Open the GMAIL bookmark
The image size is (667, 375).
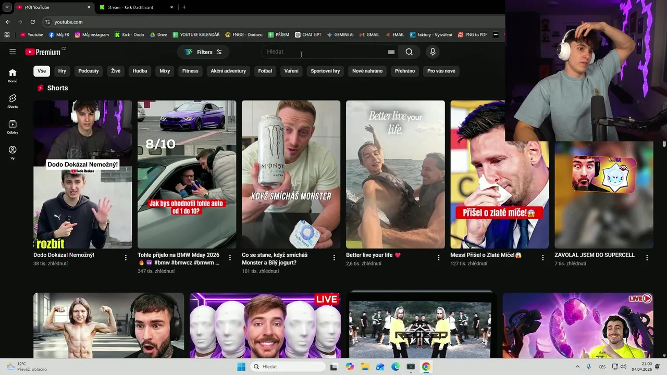click(x=369, y=35)
